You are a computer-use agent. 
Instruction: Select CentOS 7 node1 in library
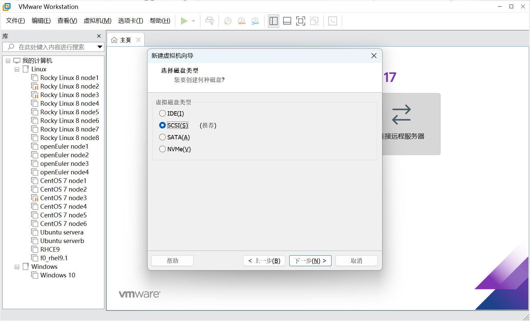(x=63, y=181)
